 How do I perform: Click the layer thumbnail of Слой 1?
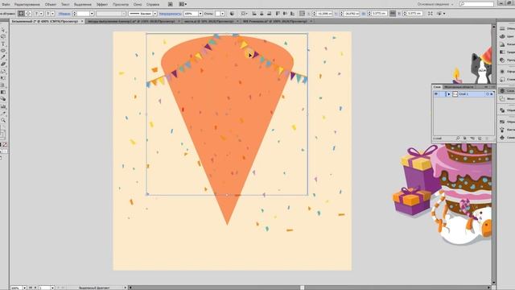[x=455, y=94]
